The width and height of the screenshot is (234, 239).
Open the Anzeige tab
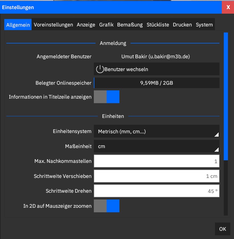click(x=86, y=25)
